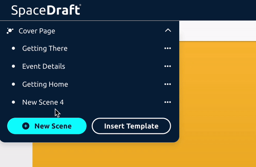Select the Event Details scene

[x=44, y=66]
